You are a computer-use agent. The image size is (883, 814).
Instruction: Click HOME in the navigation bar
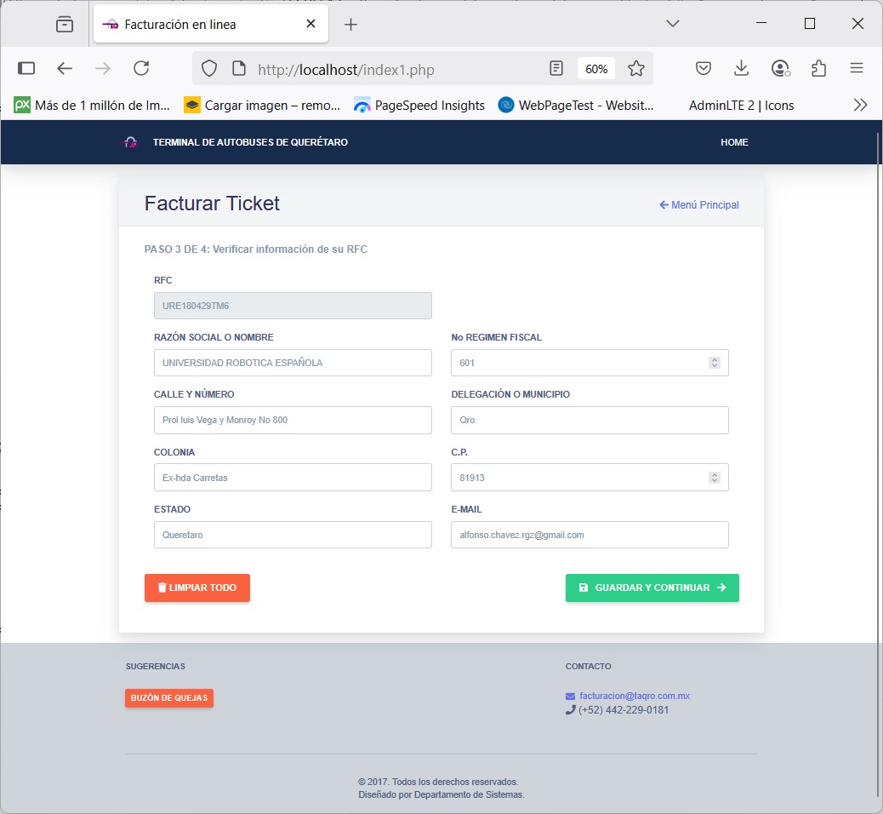pos(734,142)
